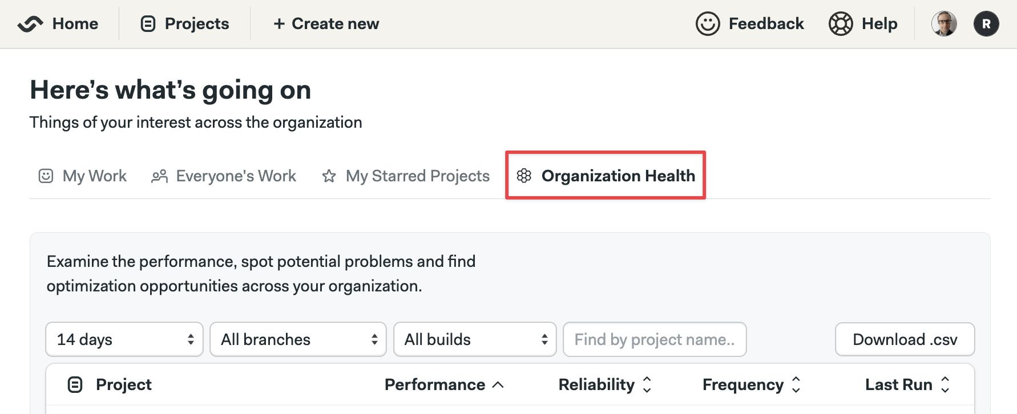Viewport: 1017px width, 414px height.
Task: Open the My Starred Projects tab
Action: coord(417,176)
